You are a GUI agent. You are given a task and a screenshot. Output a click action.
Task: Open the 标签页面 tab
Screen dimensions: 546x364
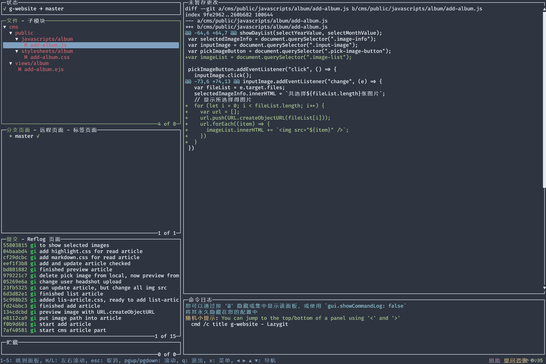[85, 130]
